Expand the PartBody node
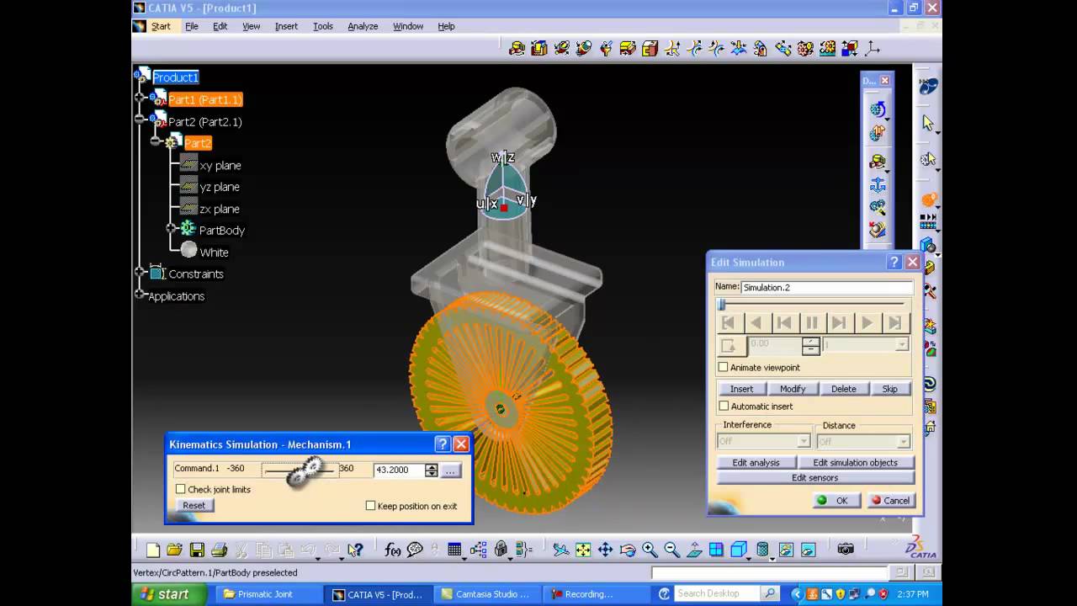The height and width of the screenshot is (606, 1077). coord(171,229)
